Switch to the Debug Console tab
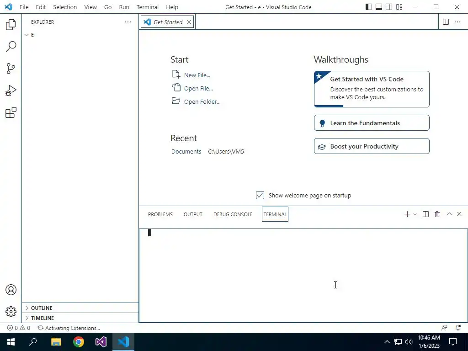468x351 pixels. pos(233,214)
